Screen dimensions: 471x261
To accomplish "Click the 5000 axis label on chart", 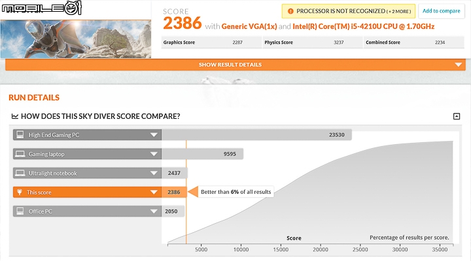I will [x=201, y=250].
